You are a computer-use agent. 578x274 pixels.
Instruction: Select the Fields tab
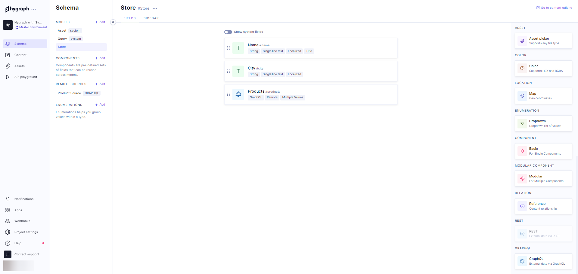(129, 18)
